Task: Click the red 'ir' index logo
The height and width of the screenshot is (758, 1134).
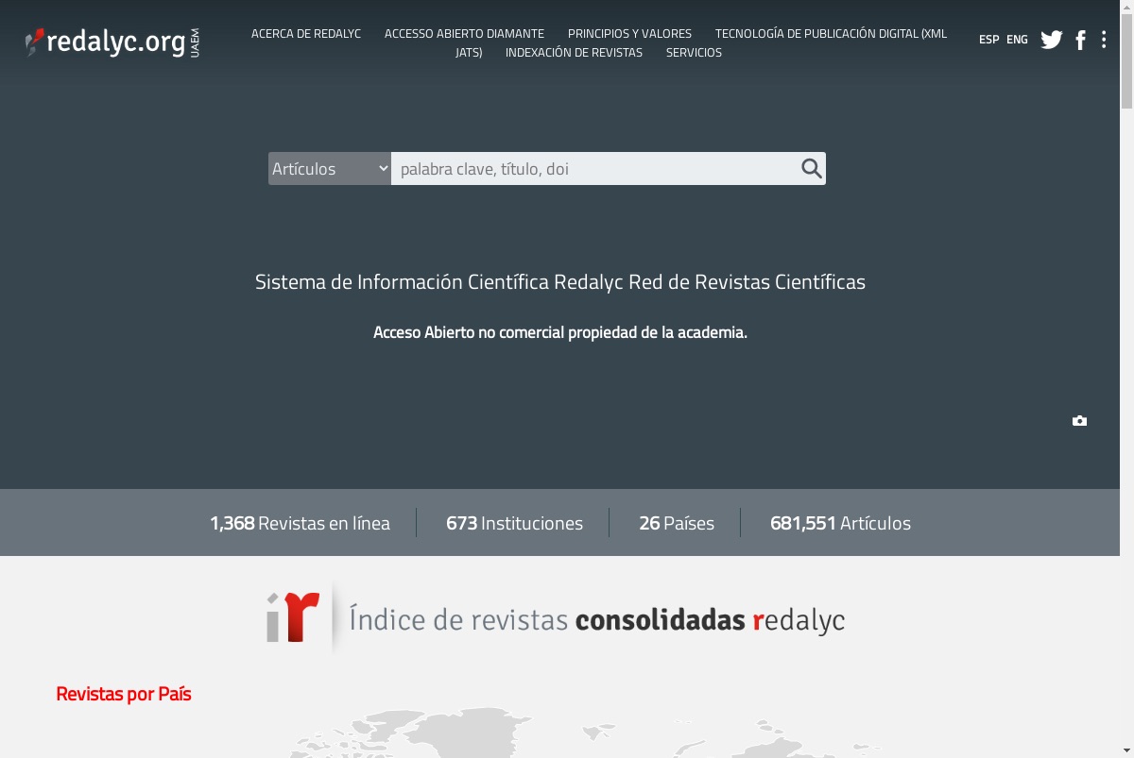Action: pos(292,617)
